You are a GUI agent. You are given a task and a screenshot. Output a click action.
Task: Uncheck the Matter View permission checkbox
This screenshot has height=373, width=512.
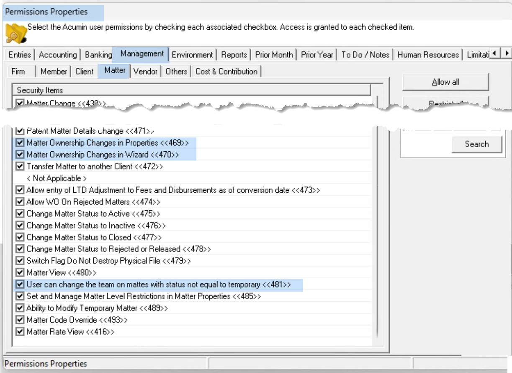20,273
